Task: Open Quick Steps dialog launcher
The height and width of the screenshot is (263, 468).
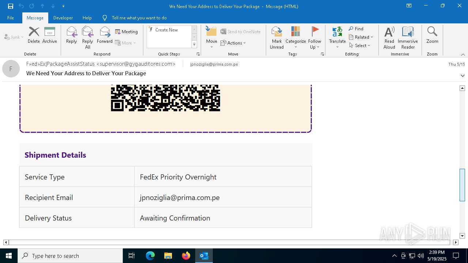Action: click(198, 54)
